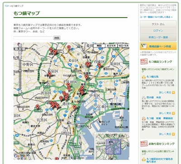This screenshot has width=181, height=164.
Task: Click the map zoom-out minus button
Action: coord(20,92)
